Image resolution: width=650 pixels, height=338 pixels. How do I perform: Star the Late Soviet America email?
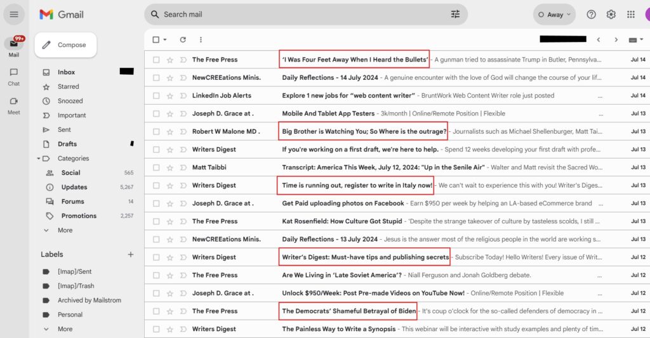(169, 275)
